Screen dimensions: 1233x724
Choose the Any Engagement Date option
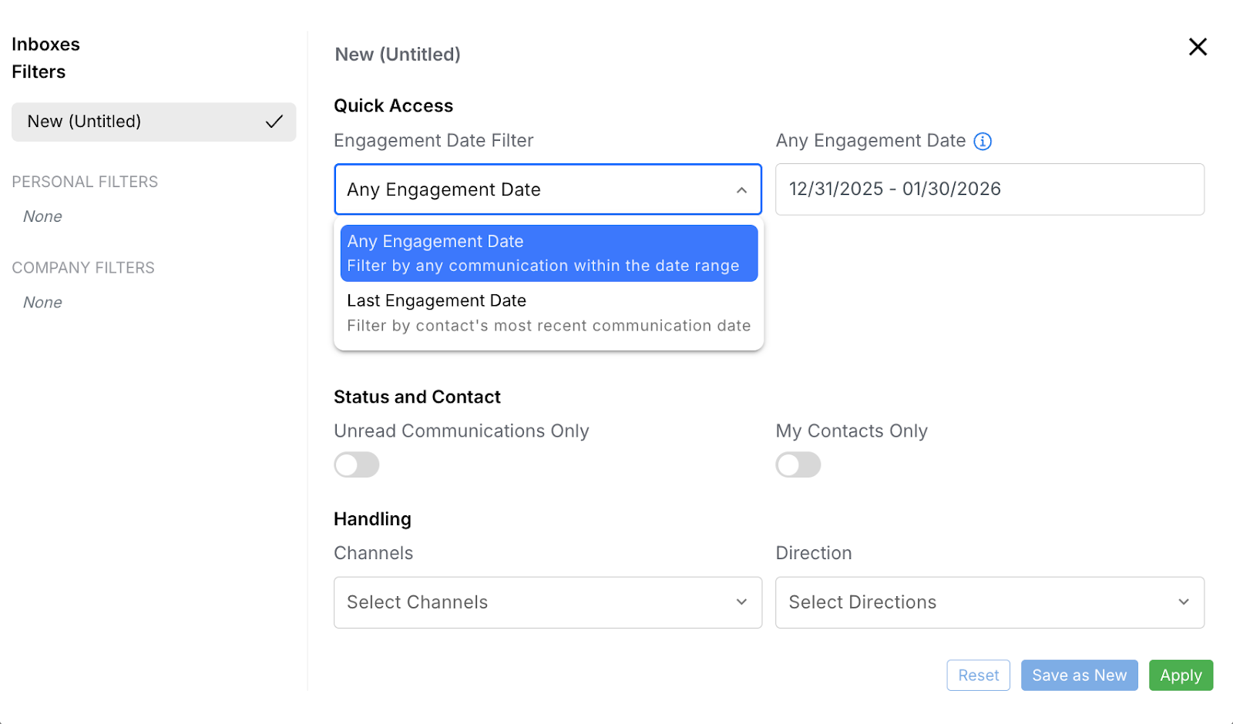tap(549, 253)
